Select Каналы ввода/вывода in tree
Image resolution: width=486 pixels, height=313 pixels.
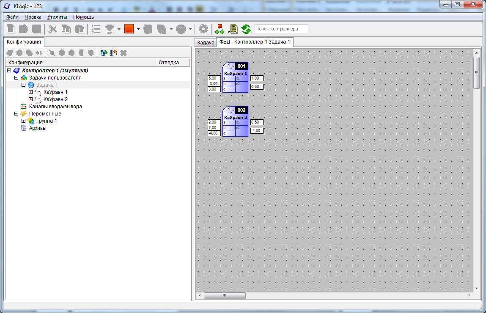coord(55,107)
